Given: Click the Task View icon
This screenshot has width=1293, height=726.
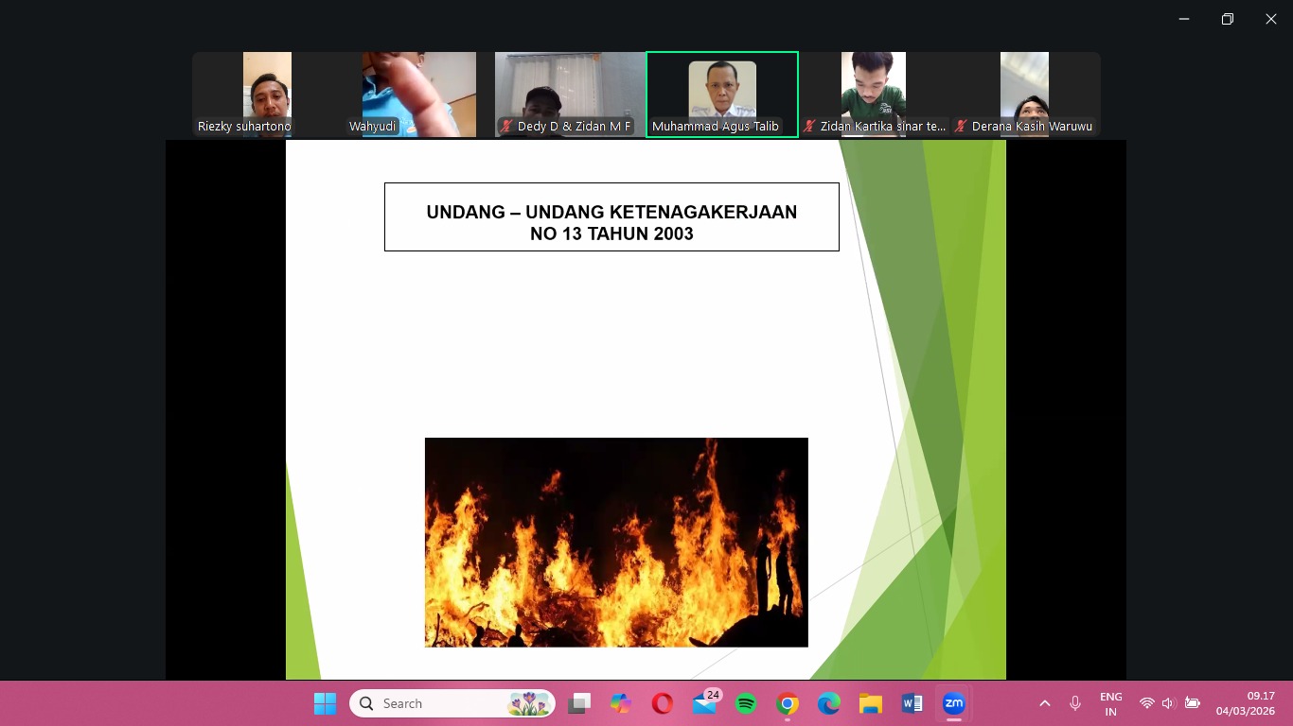Looking at the screenshot, I should [x=579, y=703].
